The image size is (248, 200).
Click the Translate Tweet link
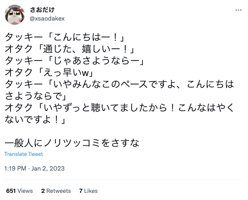click(x=24, y=154)
